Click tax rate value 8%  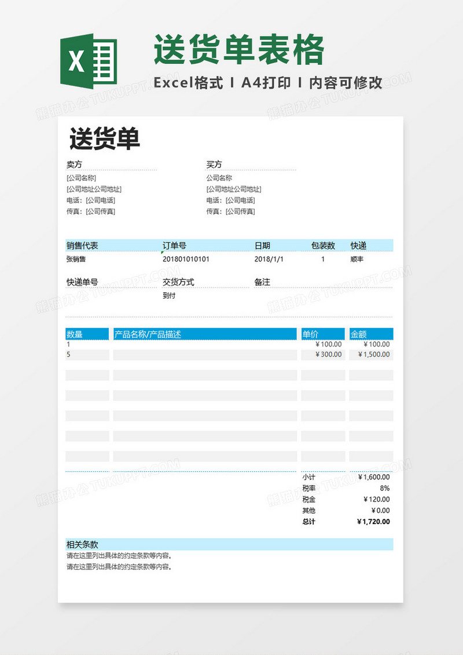tap(385, 488)
